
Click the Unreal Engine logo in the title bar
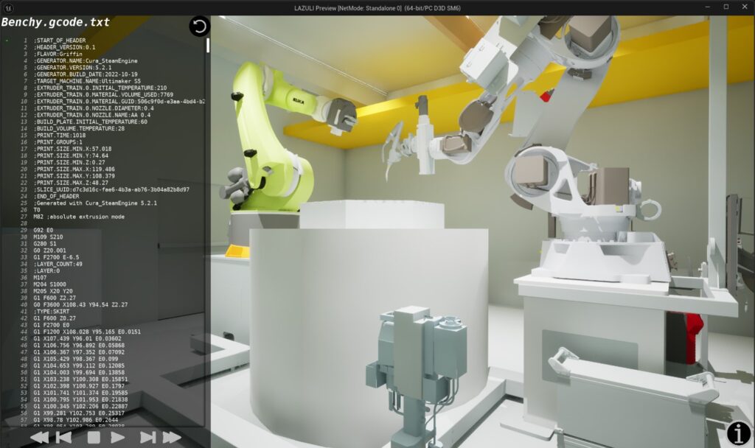[x=7, y=7]
